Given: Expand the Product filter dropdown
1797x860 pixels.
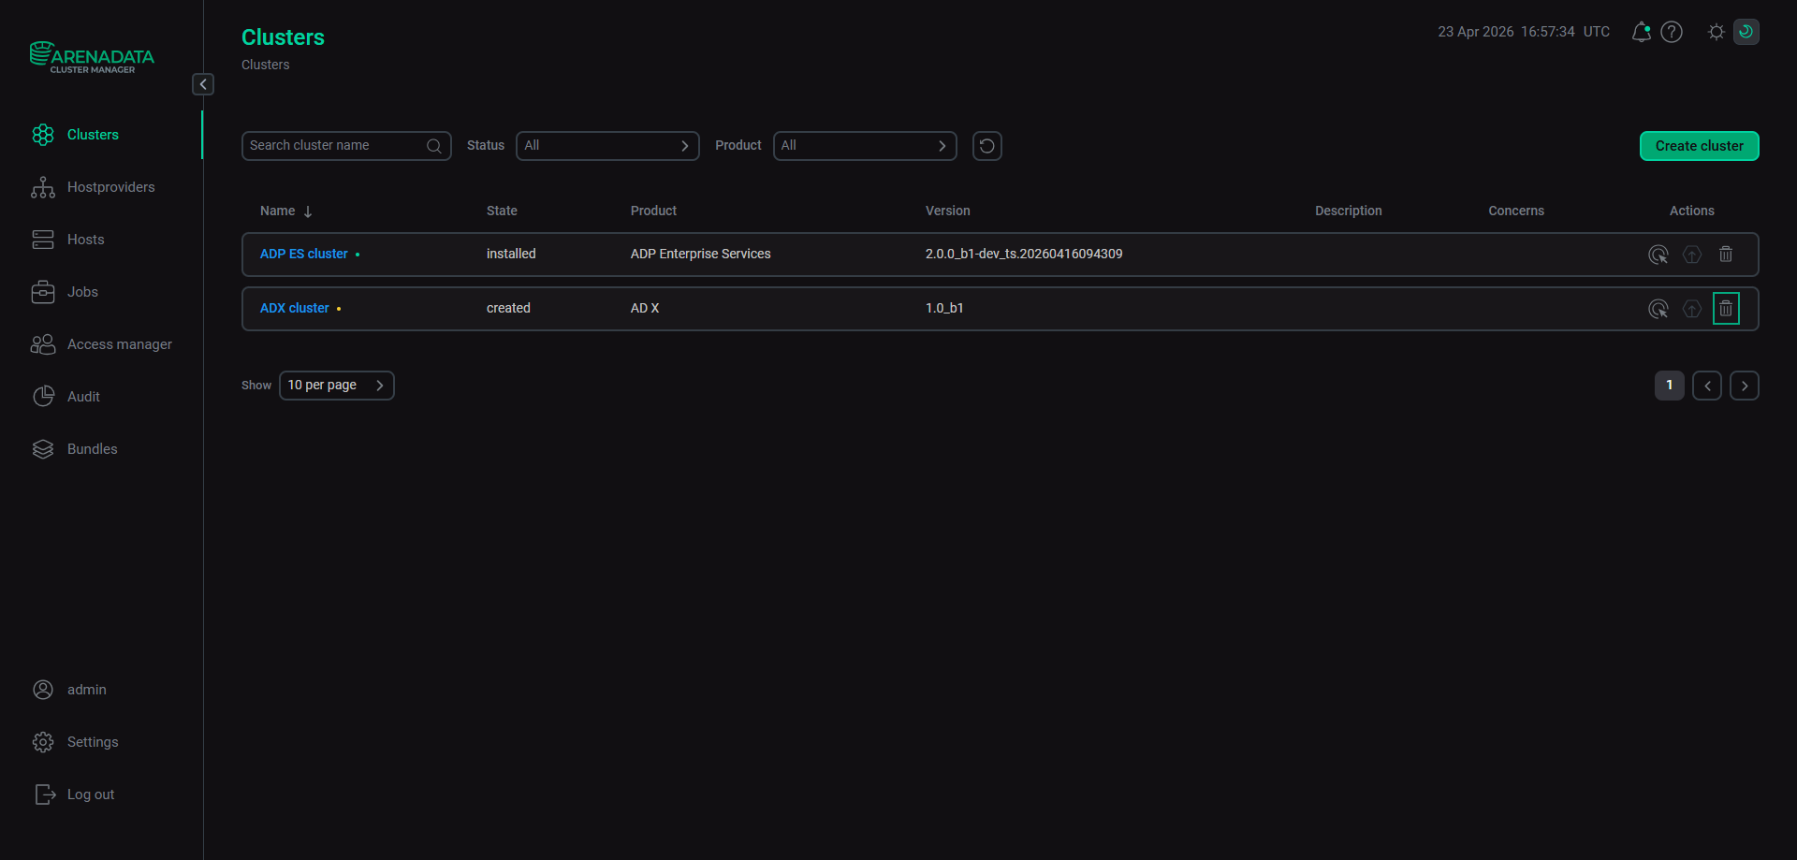Looking at the screenshot, I should tap(865, 146).
